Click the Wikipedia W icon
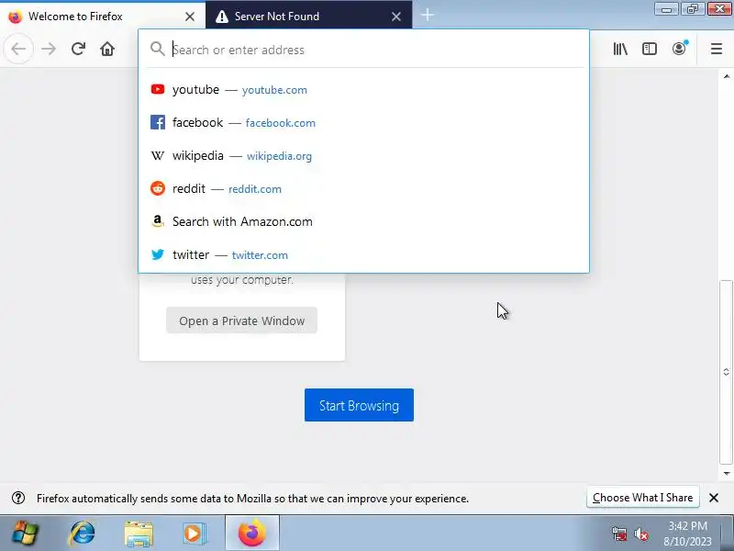Image resolution: width=734 pixels, height=551 pixels. coord(158,155)
